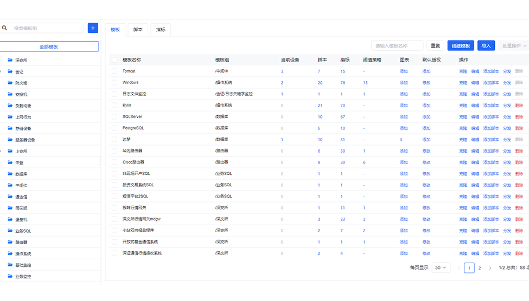Check the Kylin template row checkbox
The image size is (529, 301).
point(114,106)
